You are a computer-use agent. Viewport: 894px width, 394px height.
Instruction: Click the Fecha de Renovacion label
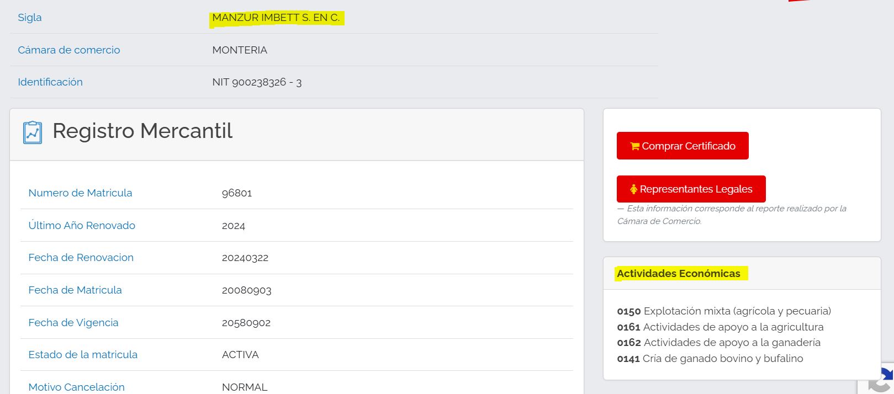pos(81,258)
